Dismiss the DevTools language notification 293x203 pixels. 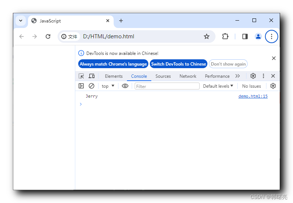coord(274,58)
